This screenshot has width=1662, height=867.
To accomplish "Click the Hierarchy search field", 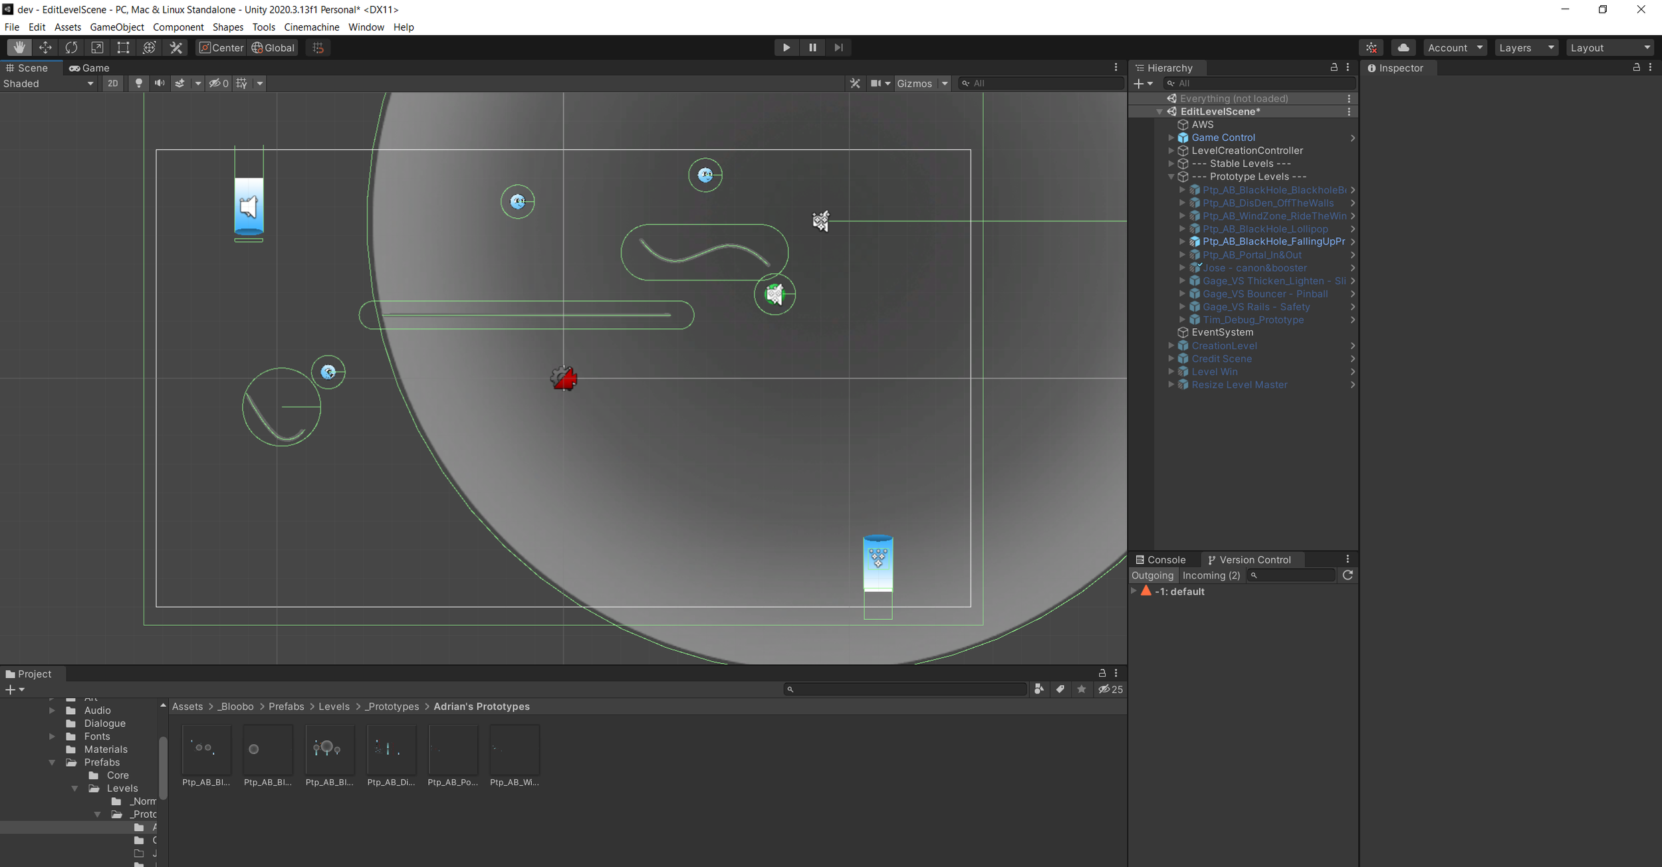I will pyautogui.click(x=1260, y=83).
